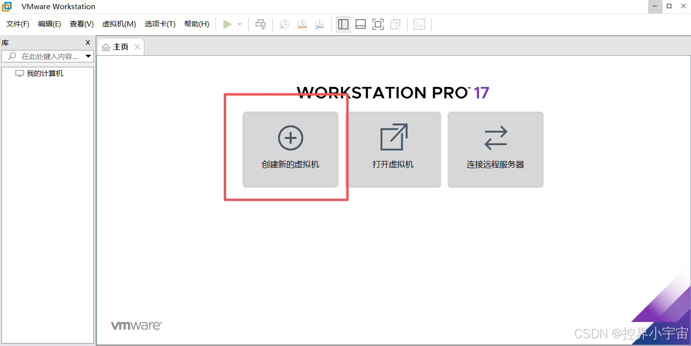The image size is (691, 346).
Task: Open Snapshot Manager via the wrench-clock icon
Action: [x=319, y=24]
